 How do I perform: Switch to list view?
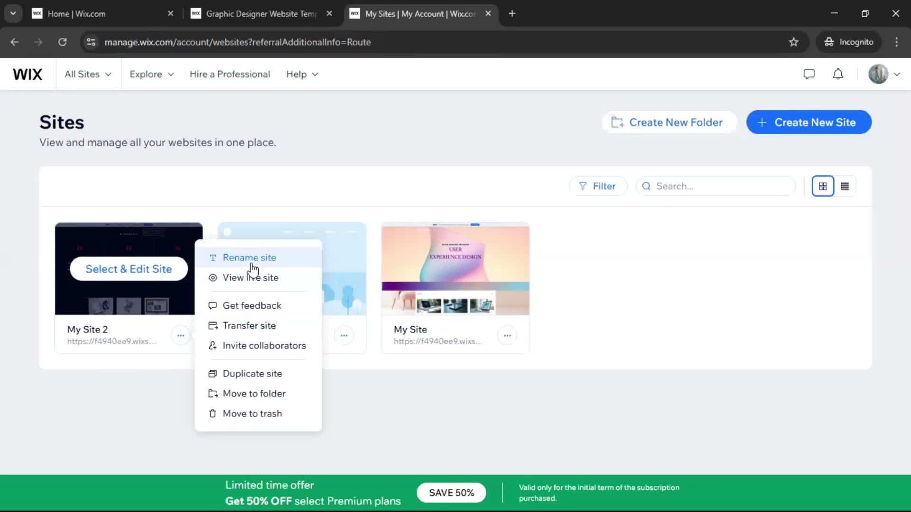pyautogui.click(x=845, y=186)
